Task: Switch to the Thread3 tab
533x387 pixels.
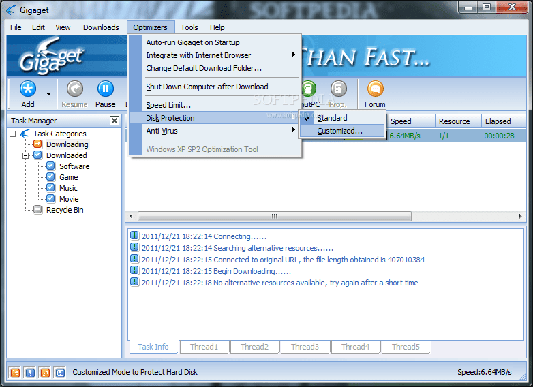Action: pos(305,347)
